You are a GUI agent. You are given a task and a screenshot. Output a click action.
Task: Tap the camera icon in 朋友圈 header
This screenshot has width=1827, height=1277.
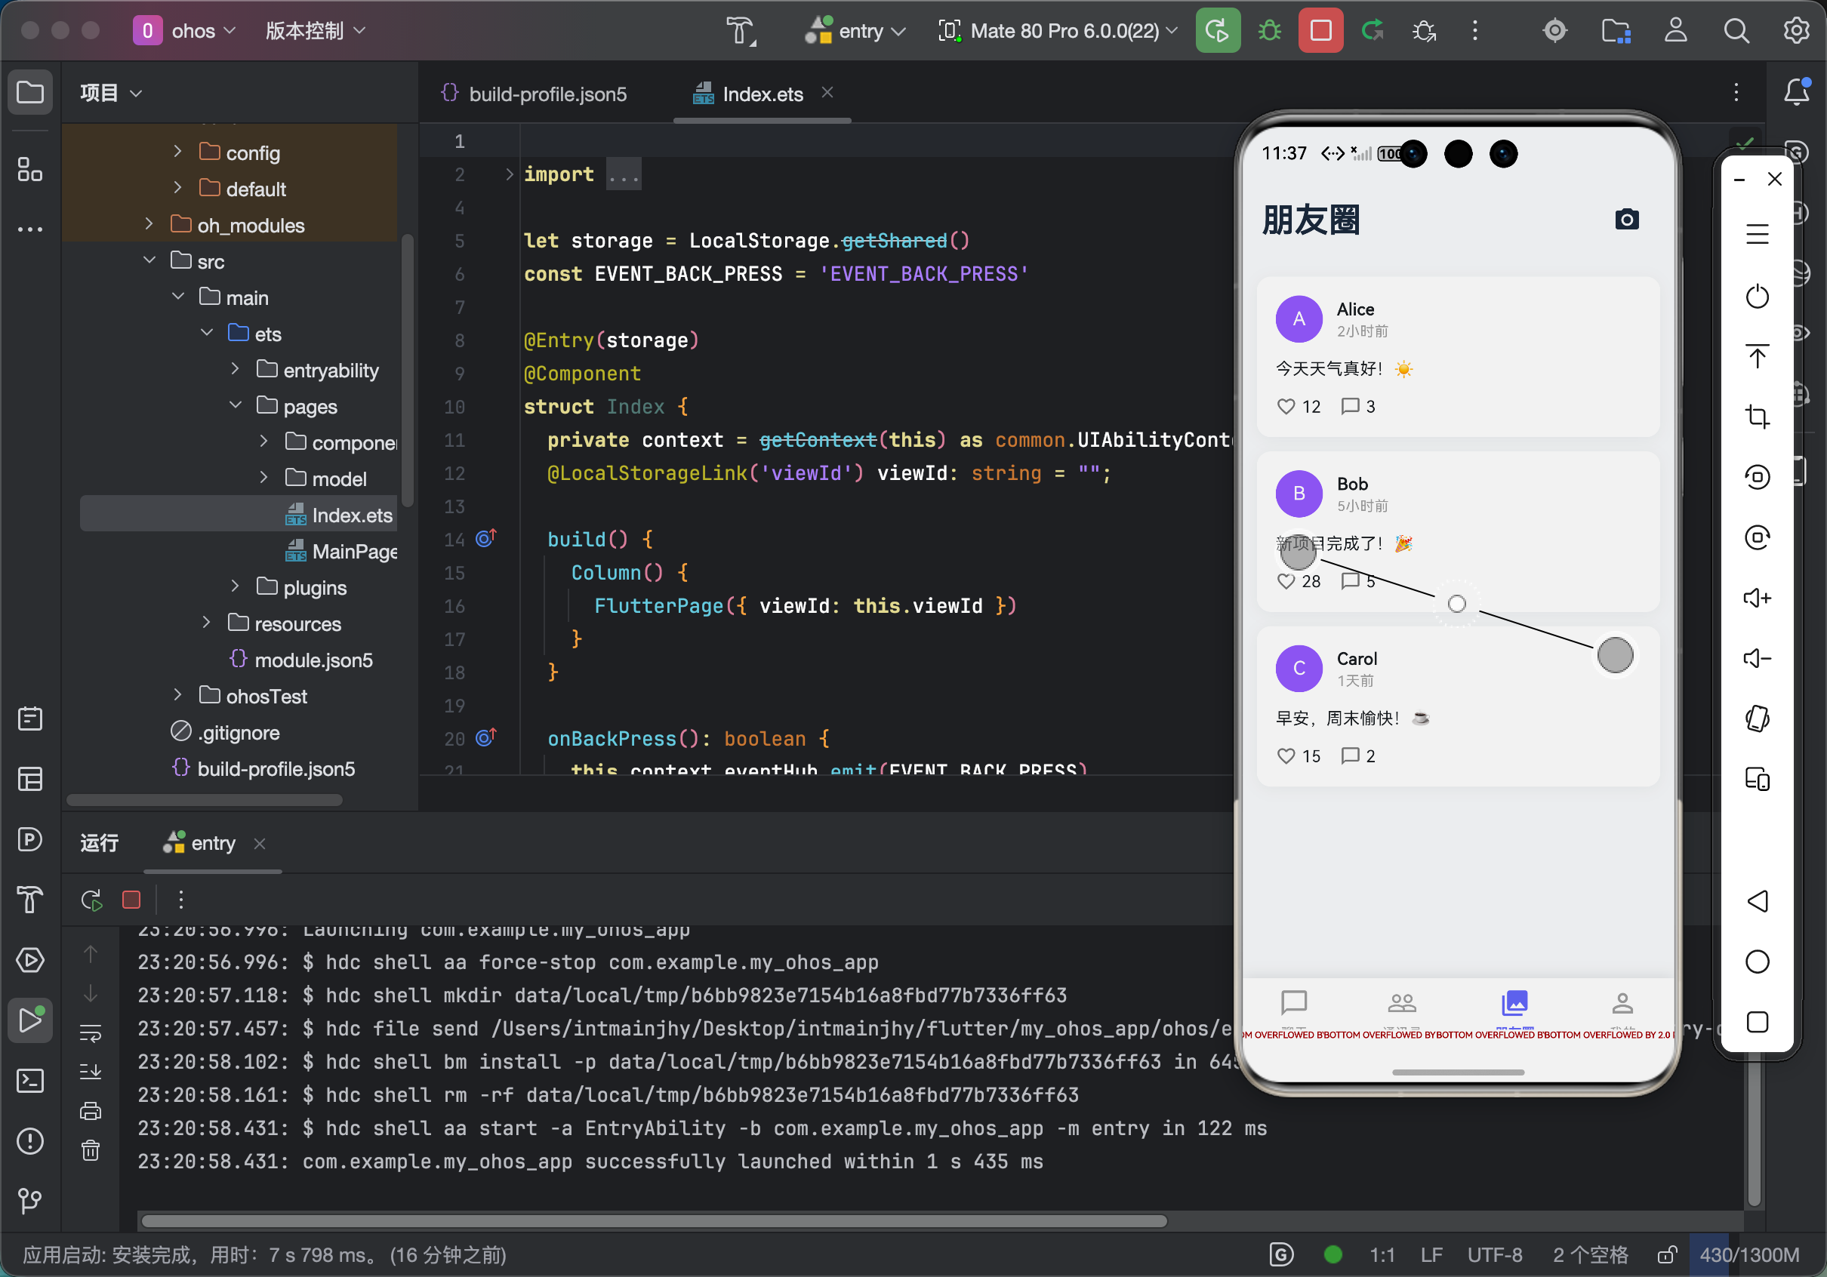[1626, 220]
